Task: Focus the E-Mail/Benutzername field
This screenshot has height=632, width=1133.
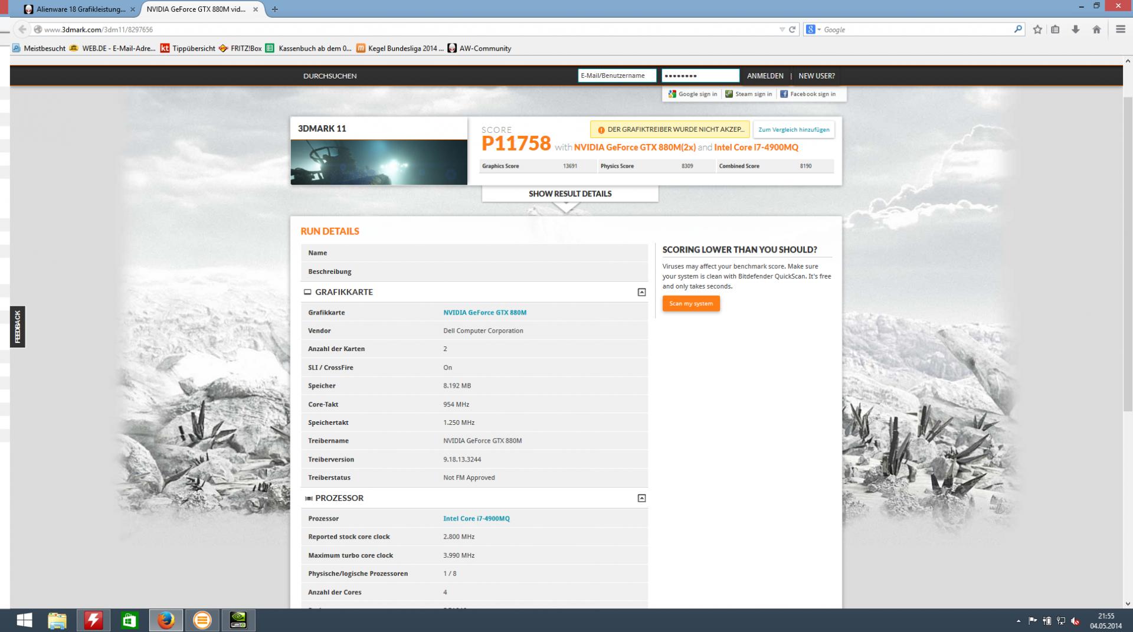Action: pos(617,76)
